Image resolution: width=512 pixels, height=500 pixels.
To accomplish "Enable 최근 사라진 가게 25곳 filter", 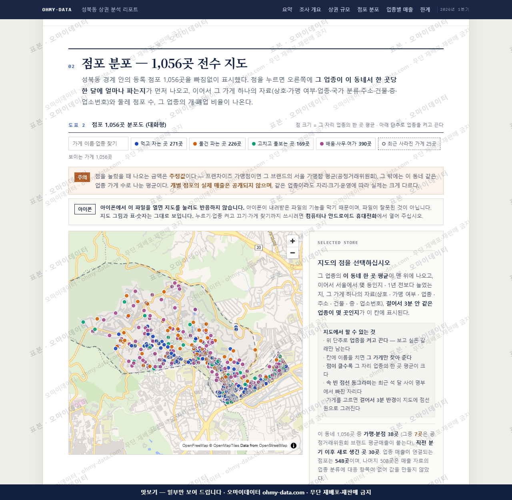I will pyautogui.click(x=409, y=144).
